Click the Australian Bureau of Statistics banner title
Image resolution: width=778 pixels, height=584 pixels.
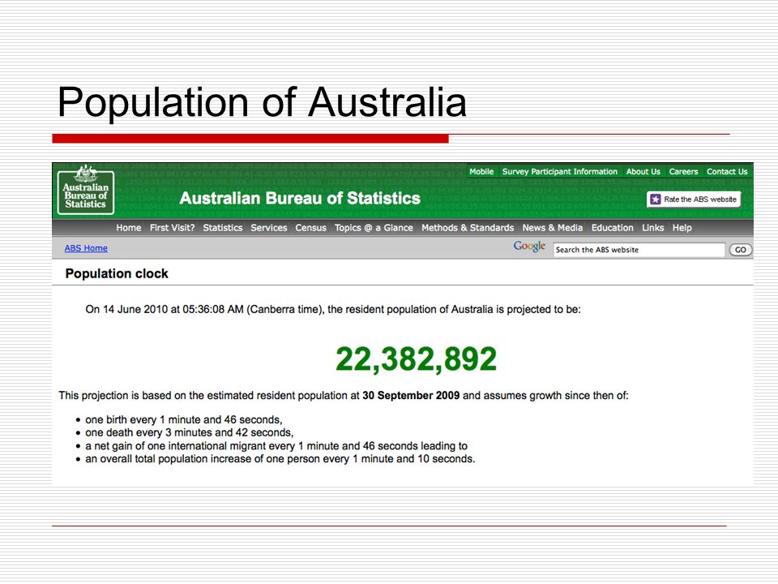coord(300,198)
